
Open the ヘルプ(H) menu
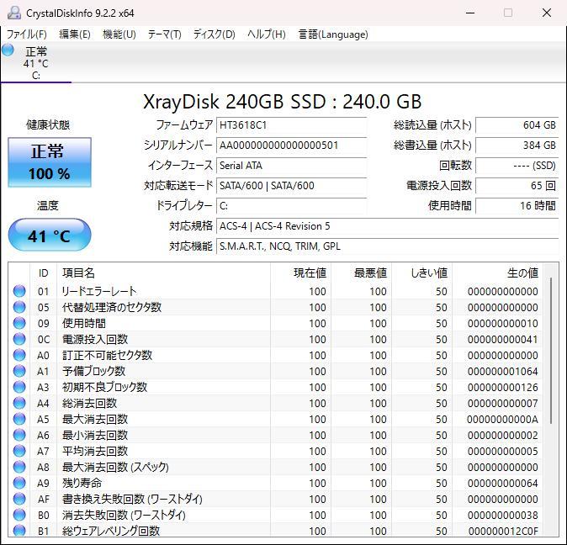click(x=267, y=34)
